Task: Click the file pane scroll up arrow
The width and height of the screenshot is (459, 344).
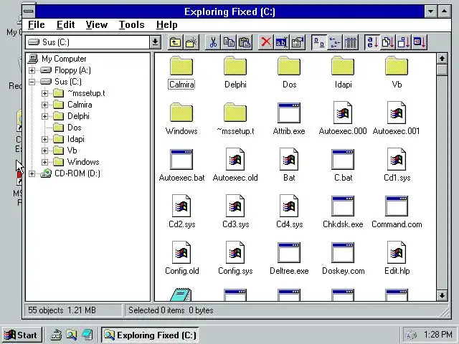Action: 442,59
